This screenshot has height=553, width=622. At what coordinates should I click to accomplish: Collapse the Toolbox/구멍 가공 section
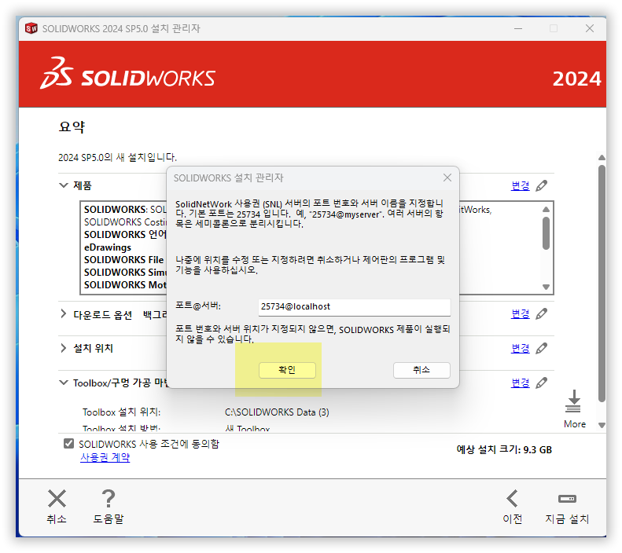pyautogui.click(x=64, y=383)
